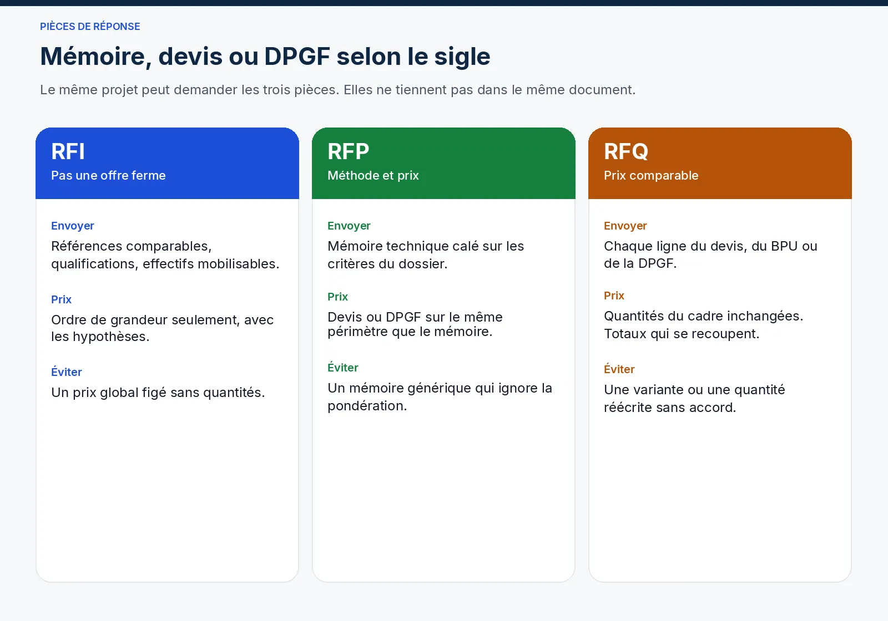Select "Quantités du cadre inchangées. Totaux qui se recoupent."
Screen dimensions: 888x621
pyautogui.click(x=704, y=325)
